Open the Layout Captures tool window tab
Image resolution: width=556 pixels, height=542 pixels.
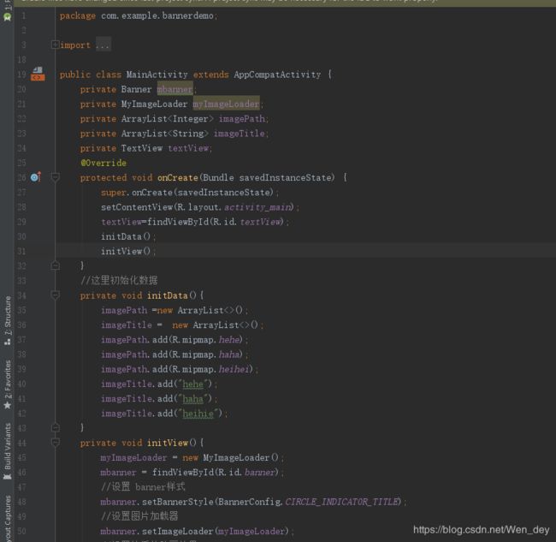click(8, 518)
